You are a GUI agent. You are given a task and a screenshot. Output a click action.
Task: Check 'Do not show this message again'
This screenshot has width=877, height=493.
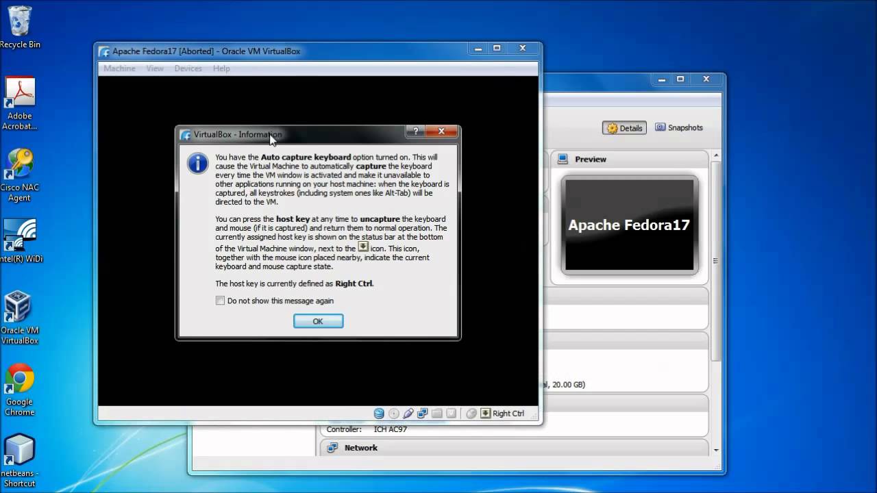(x=220, y=301)
